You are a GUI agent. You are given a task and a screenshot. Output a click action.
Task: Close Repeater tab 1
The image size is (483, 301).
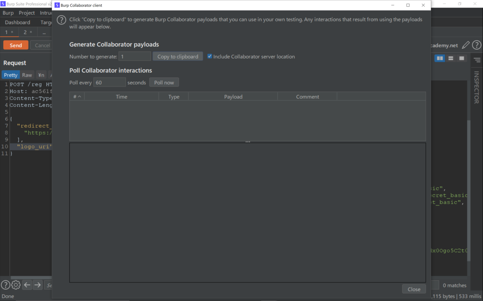pyautogui.click(x=12, y=32)
